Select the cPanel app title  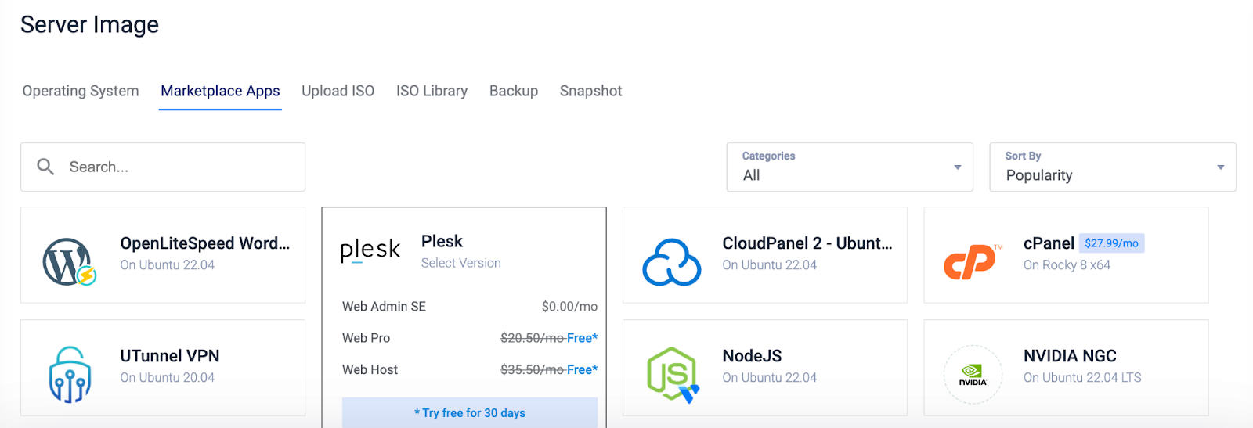pyautogui.click(x=1049, y=243)
